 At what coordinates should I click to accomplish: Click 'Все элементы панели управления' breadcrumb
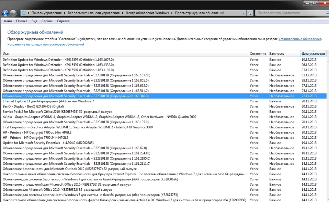(94, 13)
